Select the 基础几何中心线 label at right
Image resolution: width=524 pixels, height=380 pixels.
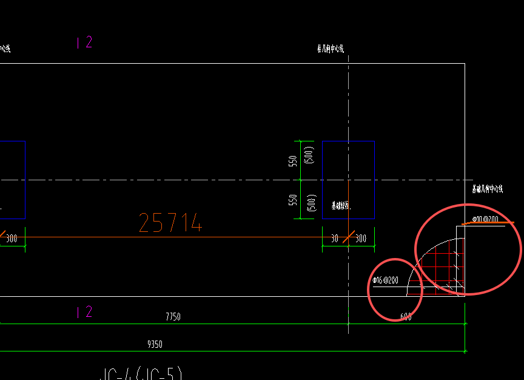(x=488, y=189)
